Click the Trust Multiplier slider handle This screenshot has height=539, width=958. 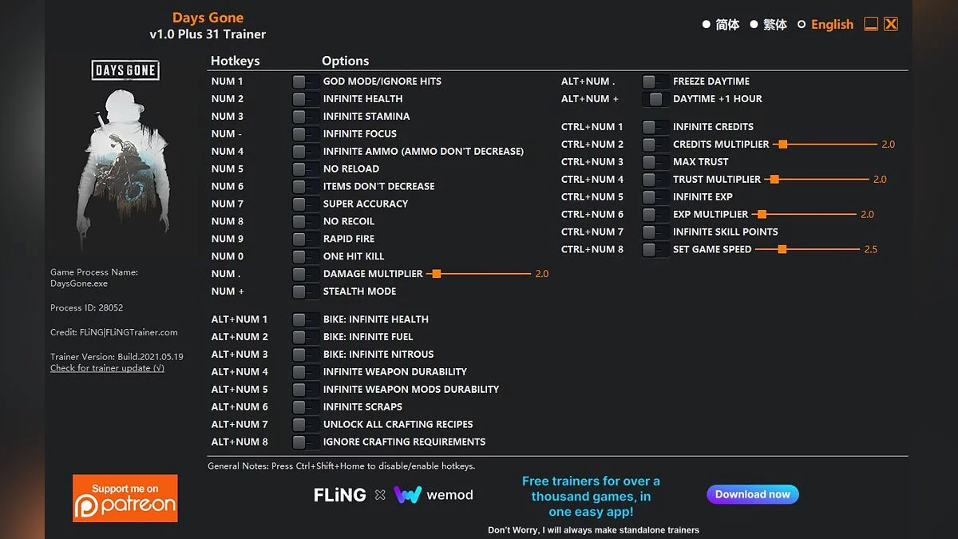pos(774,180)
